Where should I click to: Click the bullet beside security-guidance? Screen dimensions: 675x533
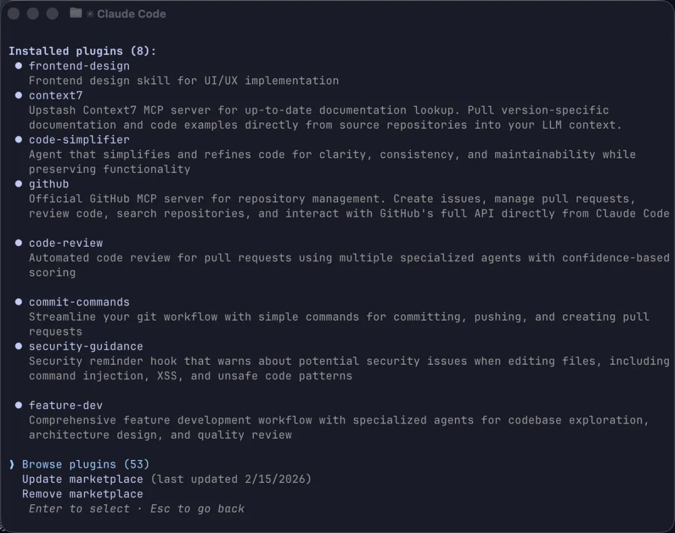coord(19,346)
